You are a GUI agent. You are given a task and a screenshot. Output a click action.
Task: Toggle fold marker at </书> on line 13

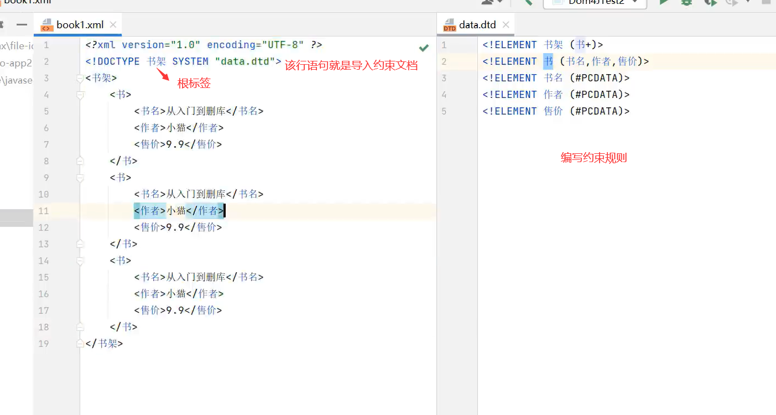(x=80, y=244)
